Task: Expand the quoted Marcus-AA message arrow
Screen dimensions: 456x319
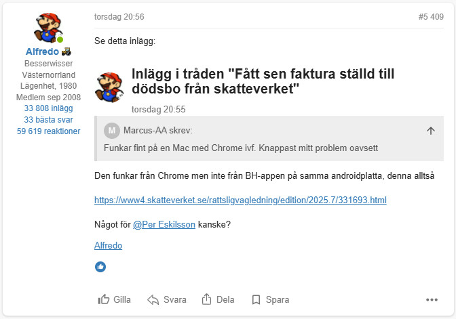Action: 431,131
